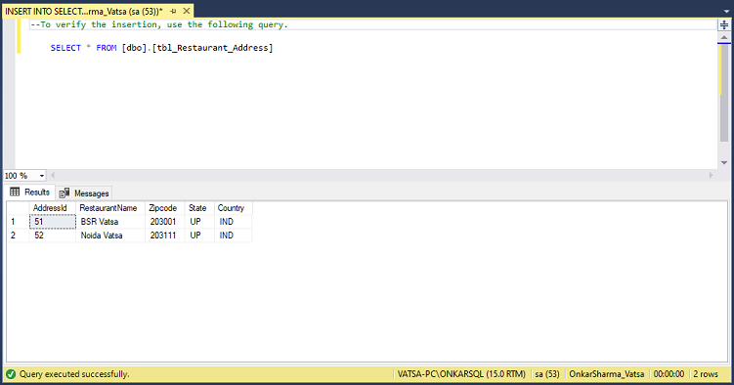This screenshot has height=385, width=734.
Task: Click the Zipcode cell 203001
Action: click(165, 222)
